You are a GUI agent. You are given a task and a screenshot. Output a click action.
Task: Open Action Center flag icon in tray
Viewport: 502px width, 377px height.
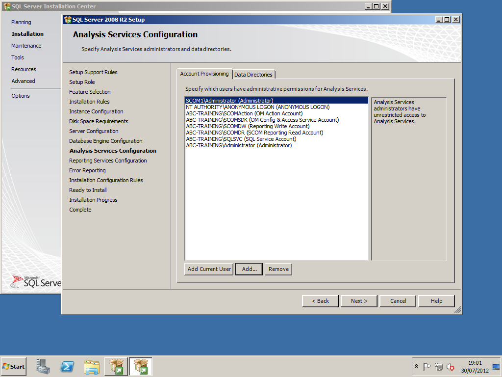427,366
